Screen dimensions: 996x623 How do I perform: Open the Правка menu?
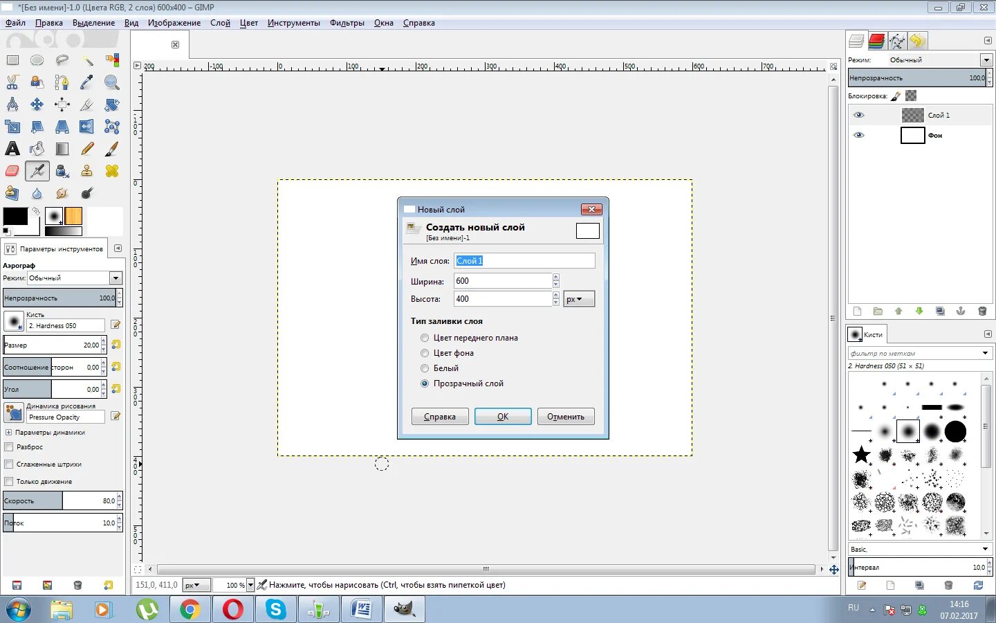coord(49,23)
